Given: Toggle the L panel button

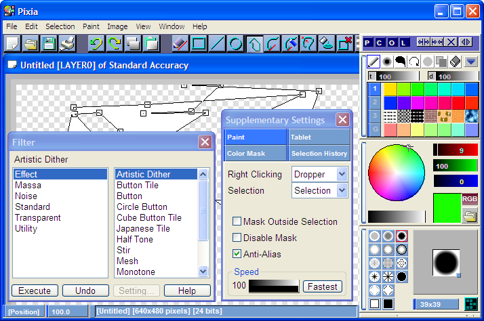Looking at the screenshot, I should (x=403, y=43).
